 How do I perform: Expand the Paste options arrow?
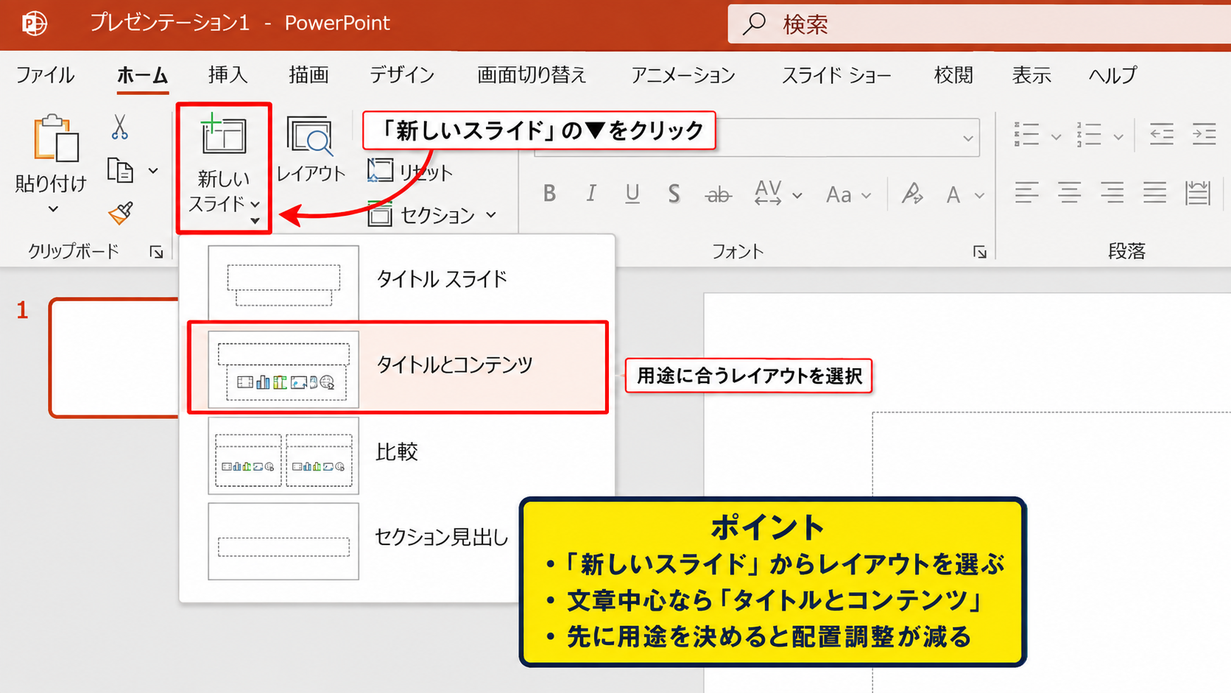pos(52,209)
